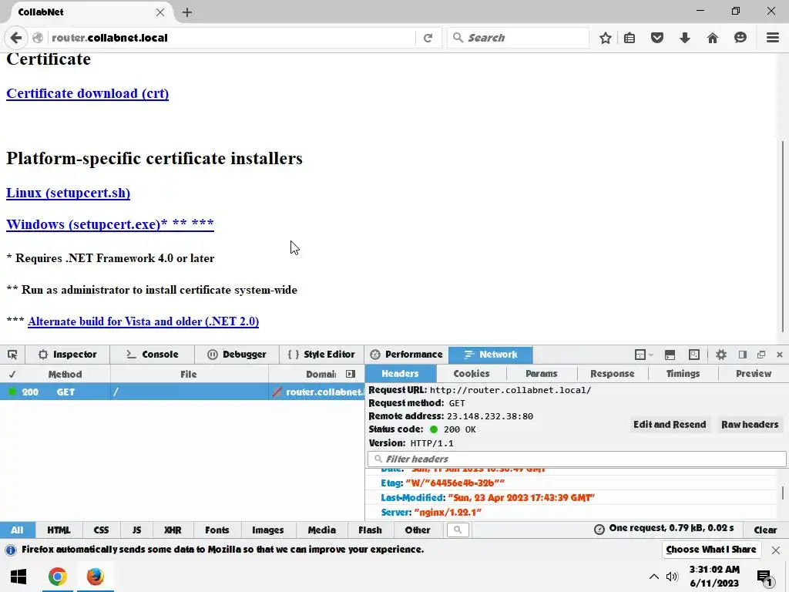Click Choose What I Share button
789x592 pixels.
711,549
